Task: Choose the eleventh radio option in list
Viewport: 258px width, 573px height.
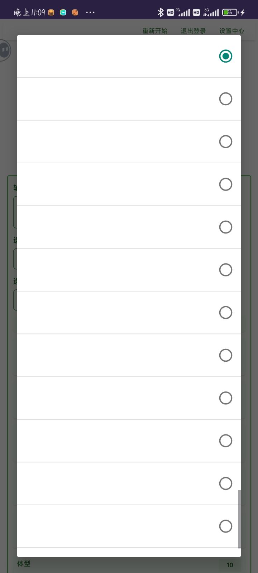Action: [225, 483]
